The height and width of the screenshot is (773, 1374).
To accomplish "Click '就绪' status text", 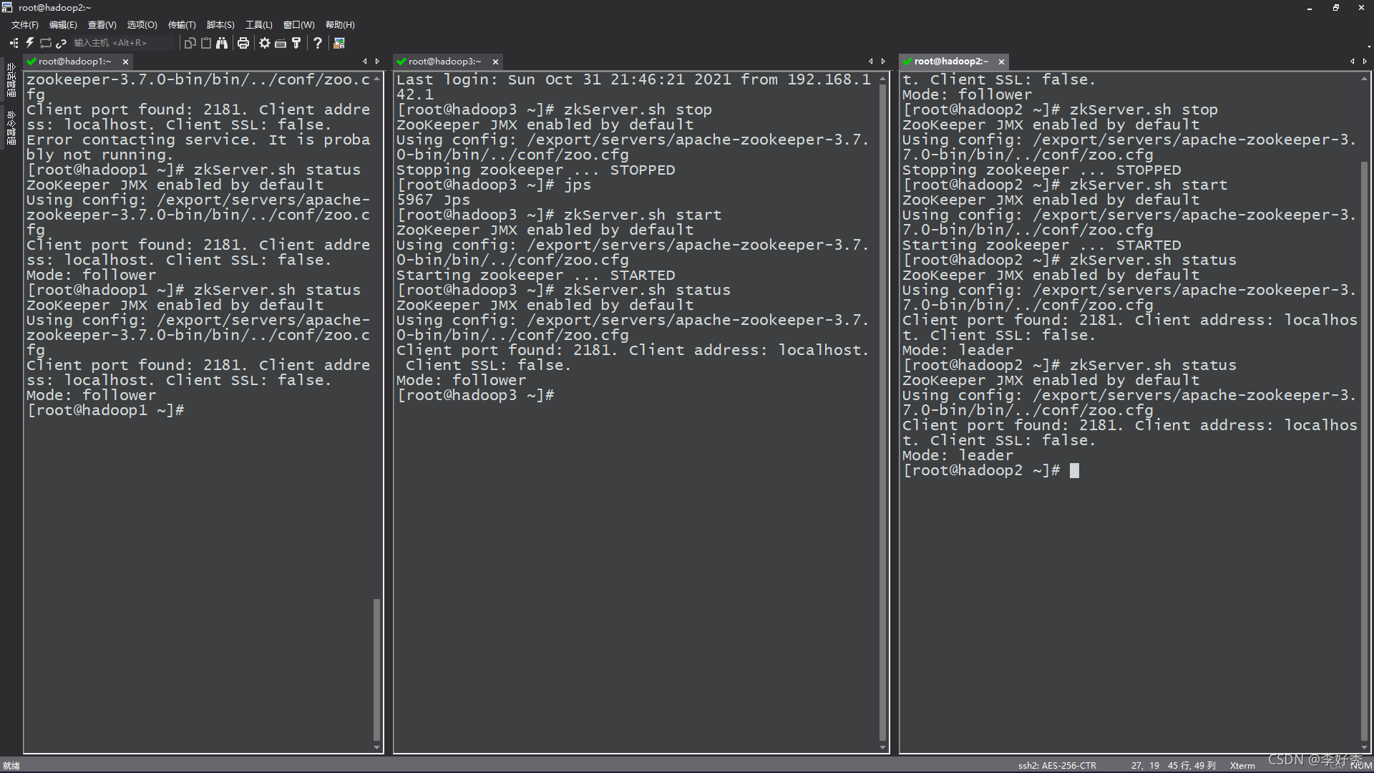I will coord(11,766).
